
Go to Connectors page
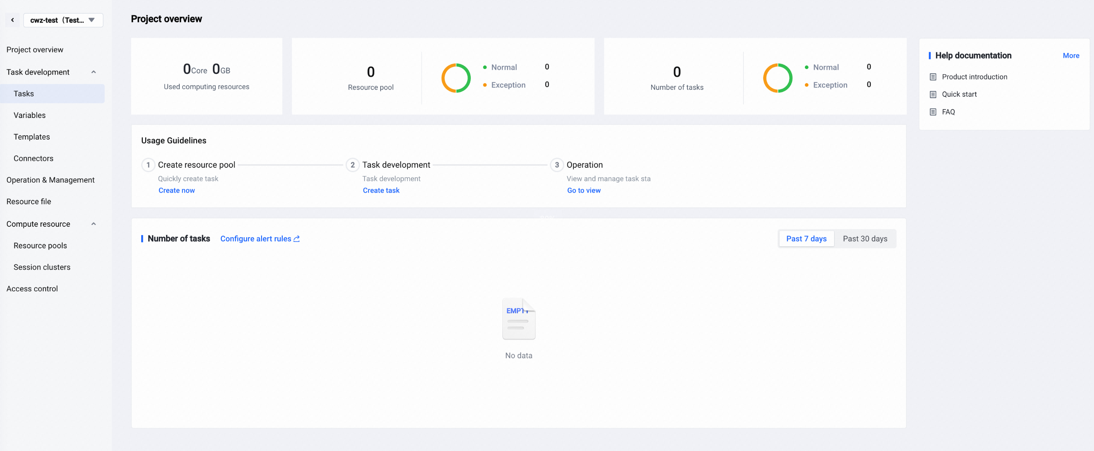click(x=33, y=158)
